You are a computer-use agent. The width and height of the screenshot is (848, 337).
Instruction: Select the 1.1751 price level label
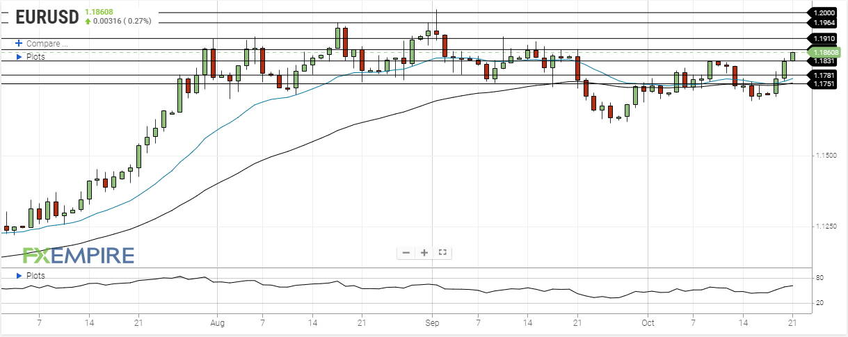(823, 83)
